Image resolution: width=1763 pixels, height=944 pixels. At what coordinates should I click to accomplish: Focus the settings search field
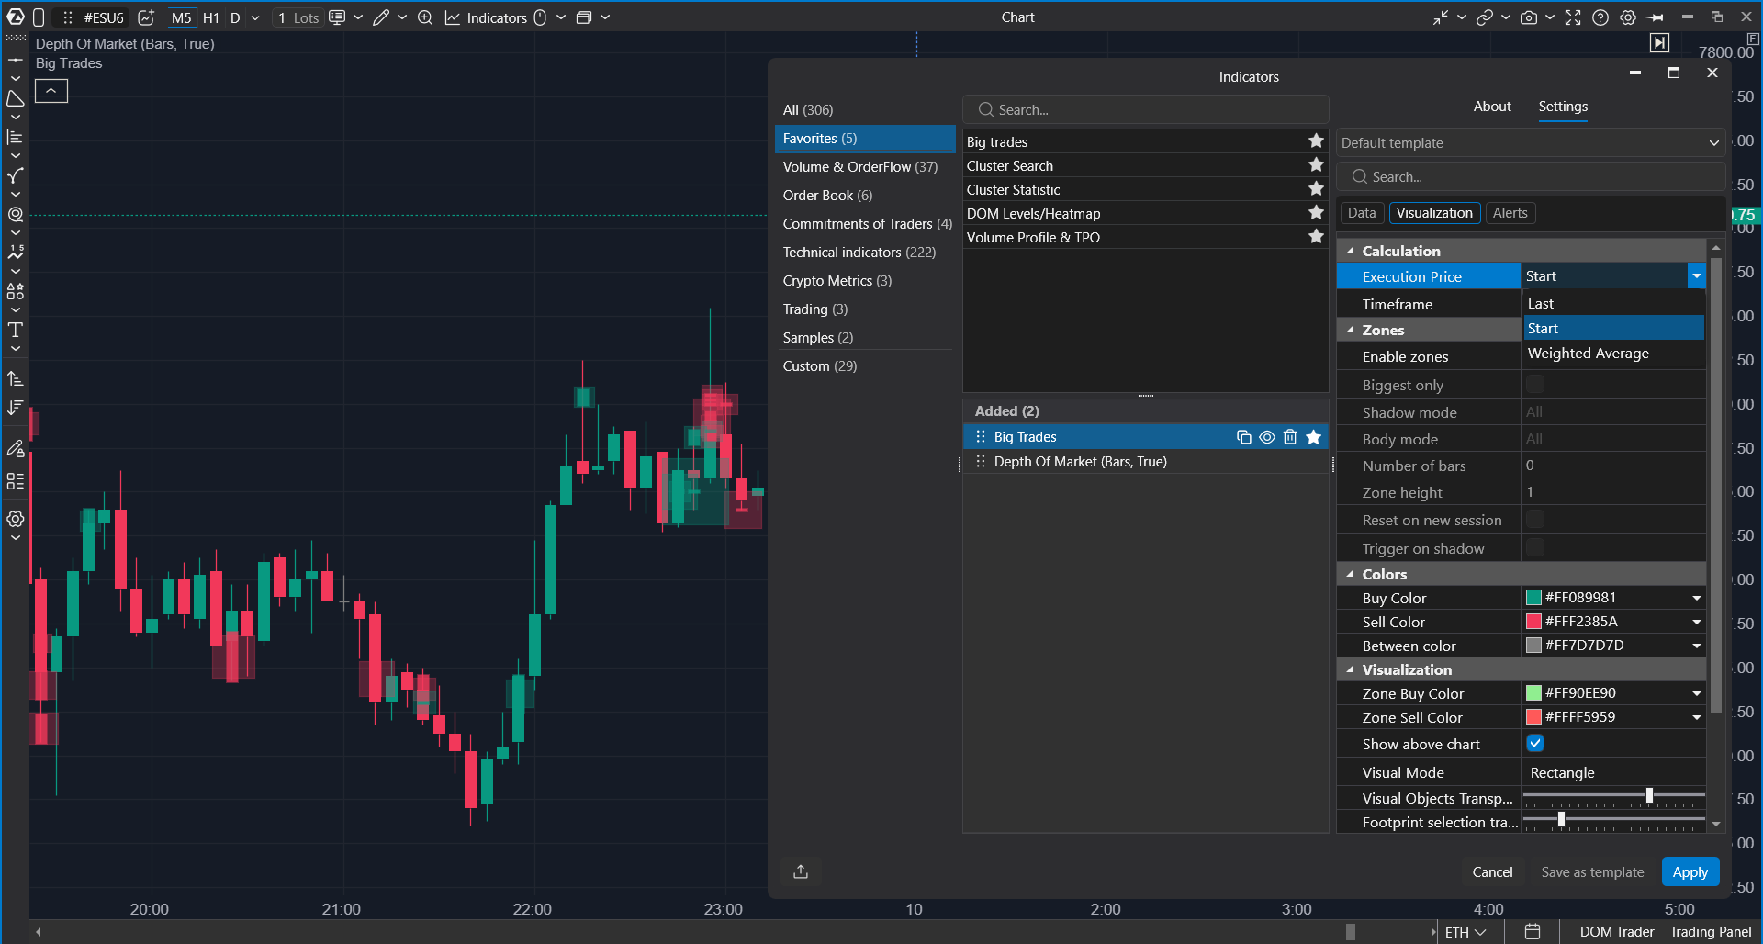click(x=1531, y=177)
